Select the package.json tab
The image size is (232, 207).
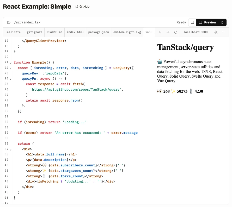99,32
